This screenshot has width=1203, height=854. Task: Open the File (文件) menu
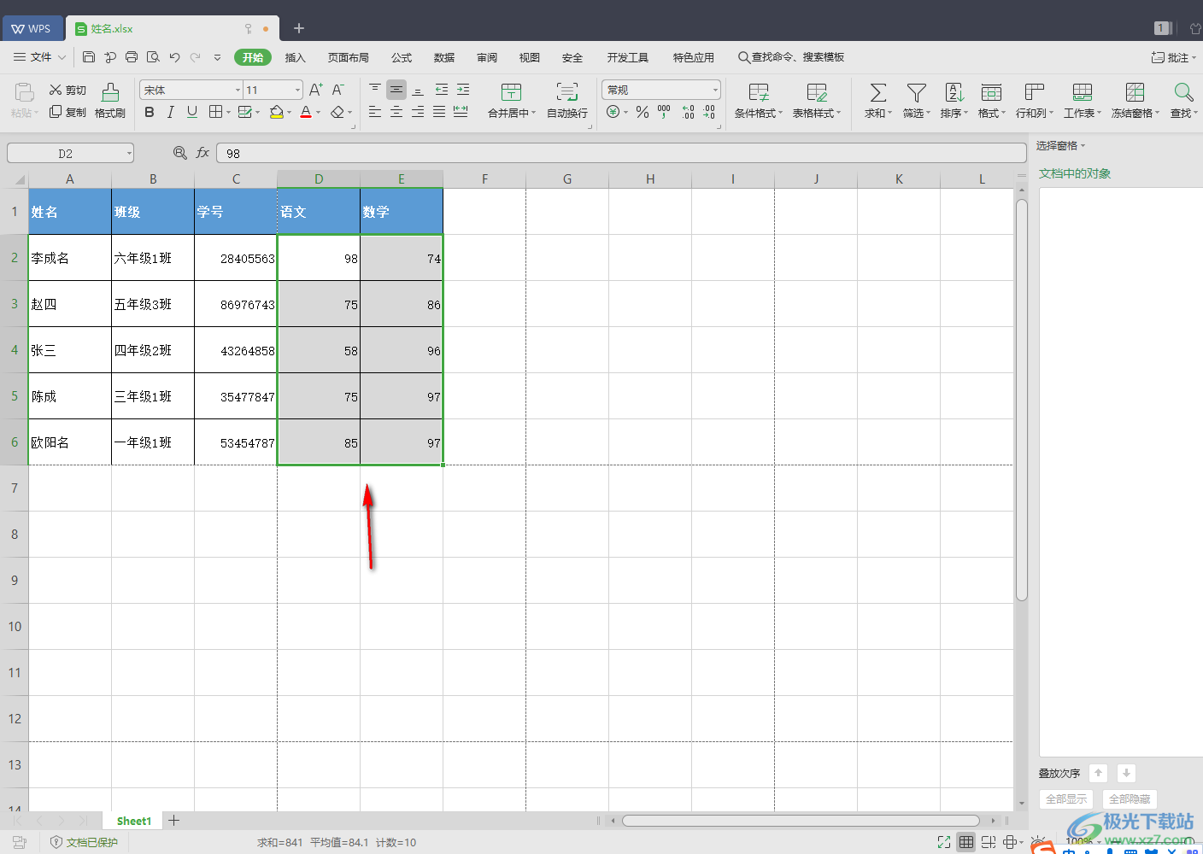point(40,57)
